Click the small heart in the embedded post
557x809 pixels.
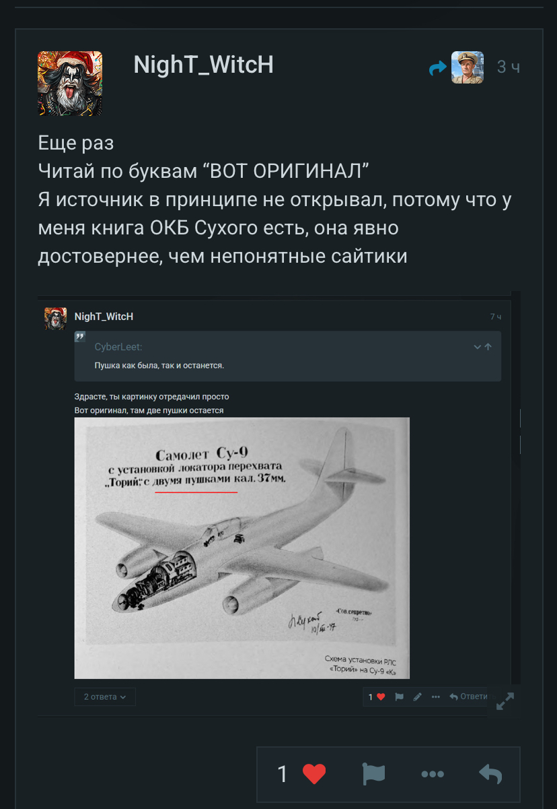tap(381, 697)
